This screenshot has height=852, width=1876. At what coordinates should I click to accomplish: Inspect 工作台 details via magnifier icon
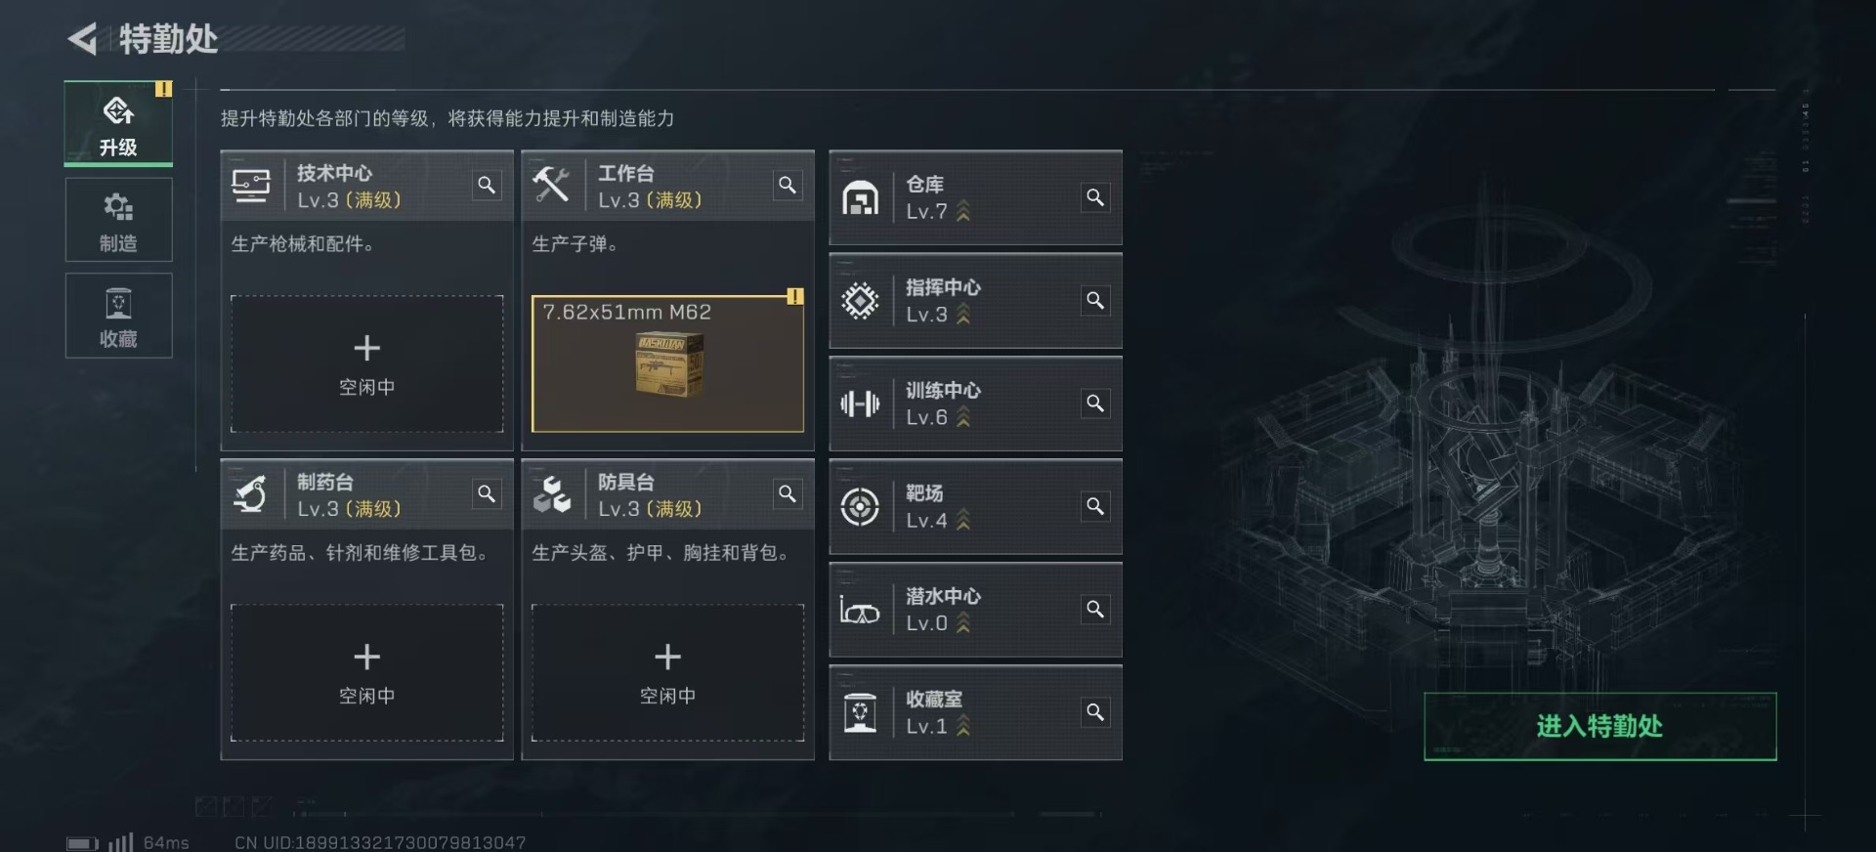pyautogui.click(x=787, y=186)
